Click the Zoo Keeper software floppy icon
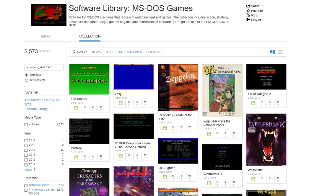The width and height of the screenshot is (325, 196). click(76, 108)
